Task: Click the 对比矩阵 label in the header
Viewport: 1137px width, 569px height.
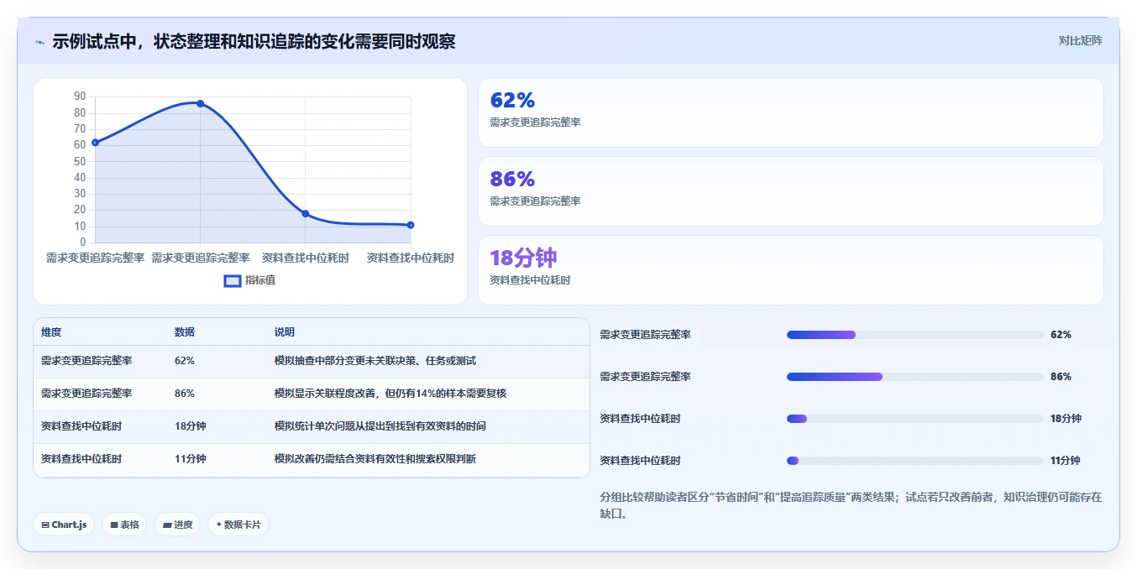Action: click(x=1081, y=40)
